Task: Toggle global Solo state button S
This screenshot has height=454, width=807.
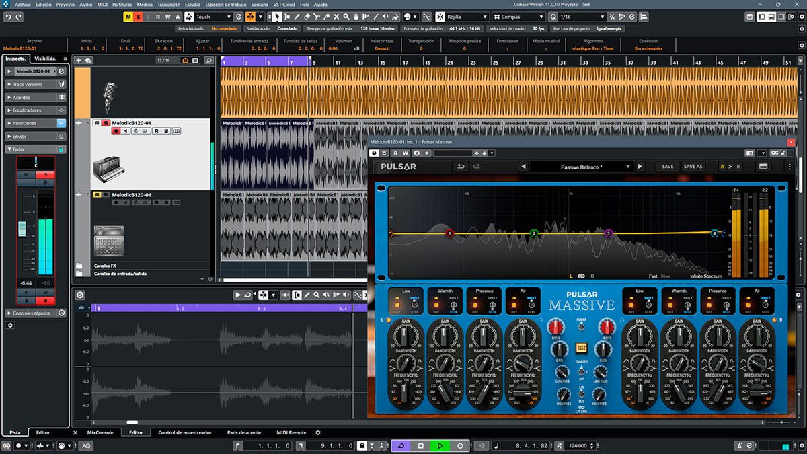Action: 138,17
